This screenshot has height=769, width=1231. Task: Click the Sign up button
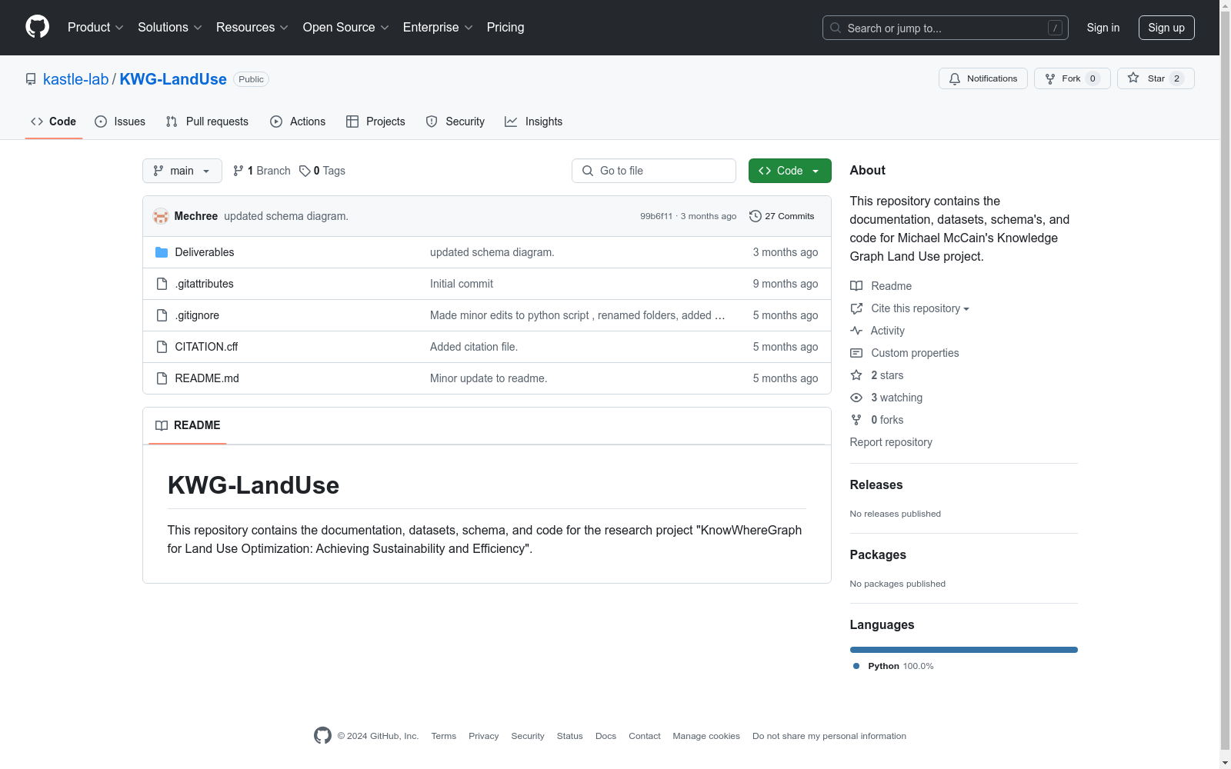coord(1166,28)
